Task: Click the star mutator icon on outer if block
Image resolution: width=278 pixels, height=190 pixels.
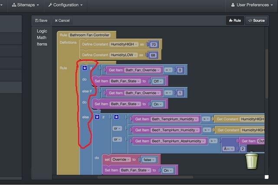Action: coord(85,68)
